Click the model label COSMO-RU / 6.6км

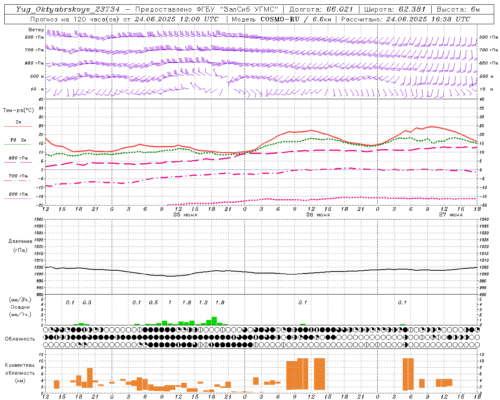pyautogui.click(x=296, y=19)
